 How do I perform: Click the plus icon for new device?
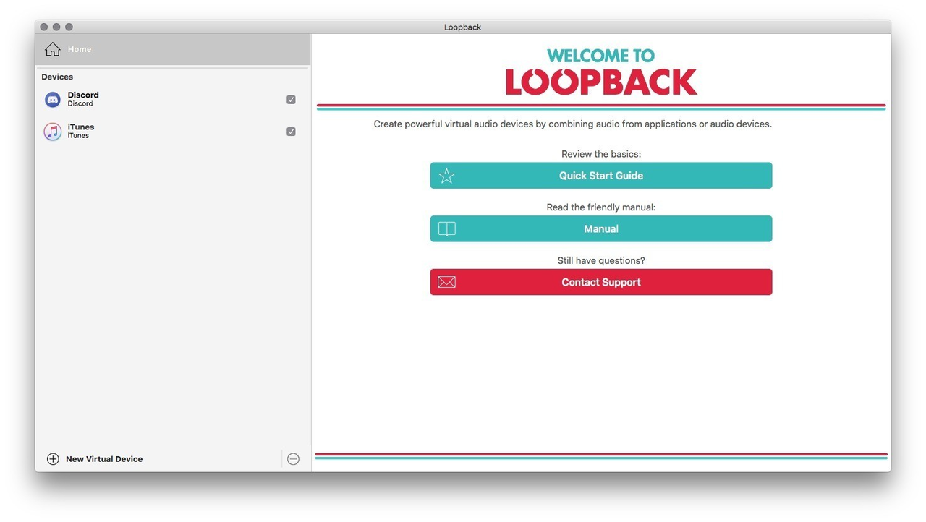[53, 459]
